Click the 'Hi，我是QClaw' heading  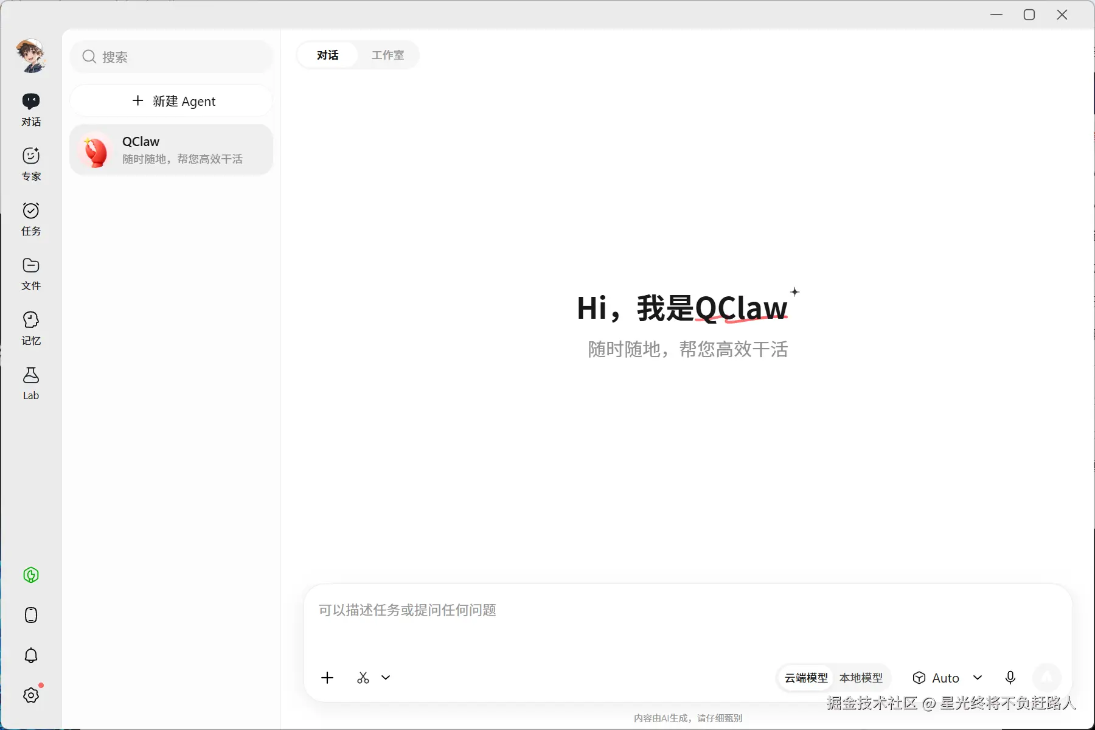[682, 308]
